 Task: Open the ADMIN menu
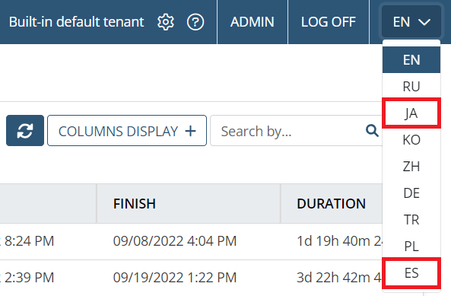coord(252,22)
